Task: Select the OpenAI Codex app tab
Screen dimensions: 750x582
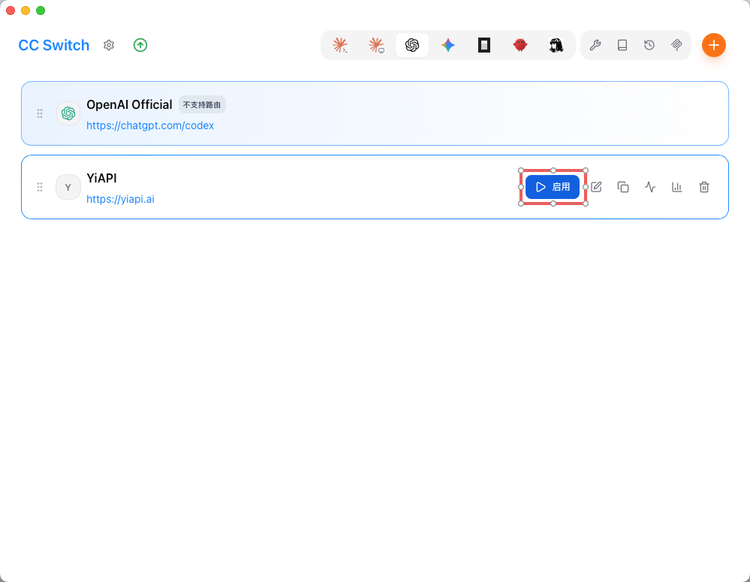Action: [x=412, y=45]
